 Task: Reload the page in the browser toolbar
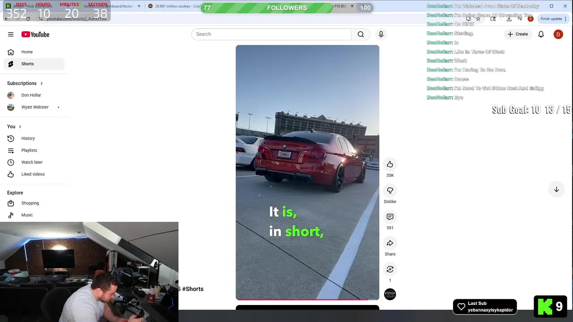[x=28, y=19]
